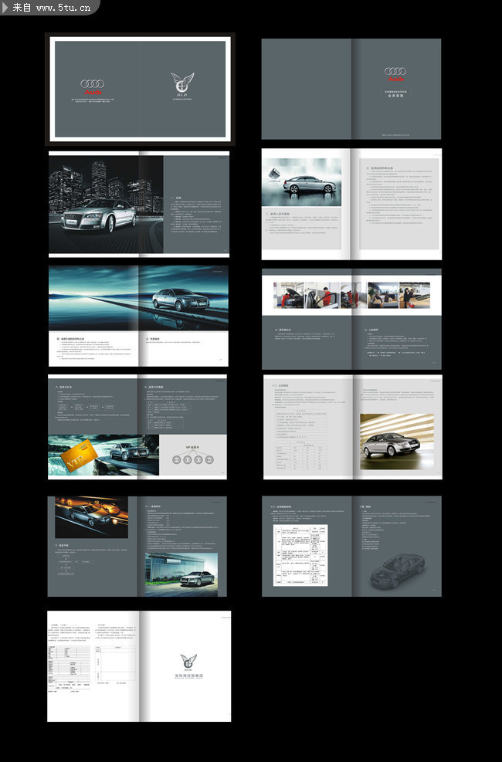Open the Audi in striped-light garage photo
502x762 pixels.
click(x=397, y=442)
